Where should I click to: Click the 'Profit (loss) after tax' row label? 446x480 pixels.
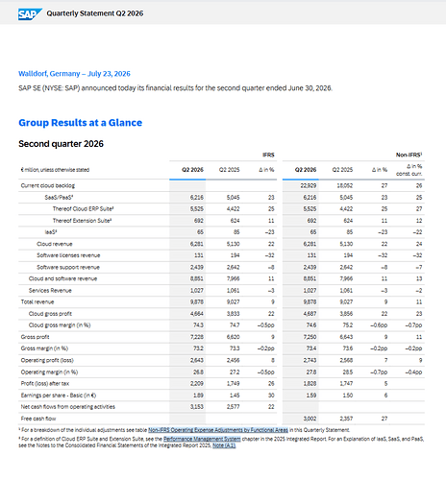tap(45, 383)
